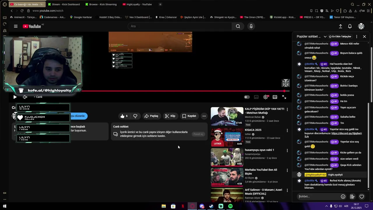Screen dimensions: 373x210
Task: Run search with the magnifier button
Action: point(238,26)
